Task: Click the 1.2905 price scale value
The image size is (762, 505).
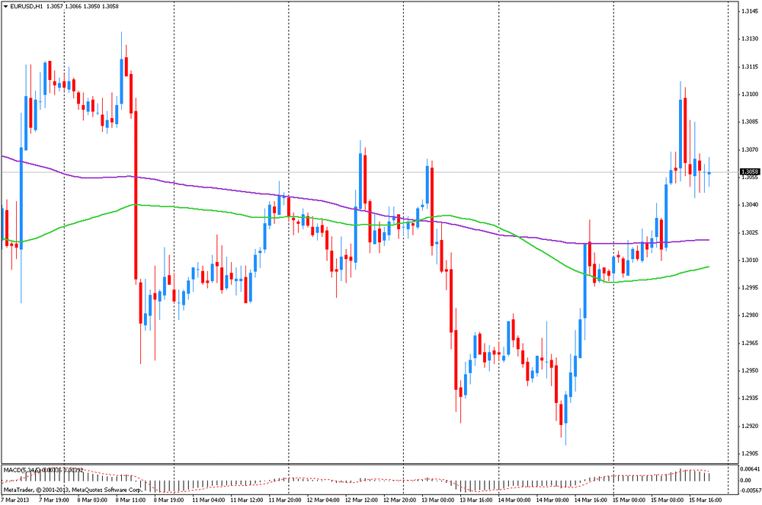Action: coord(751,453)
